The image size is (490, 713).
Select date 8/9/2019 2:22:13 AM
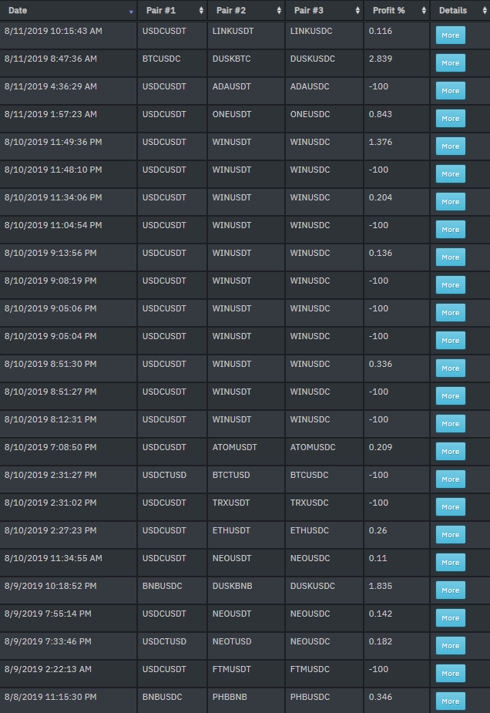pos(48,669)
